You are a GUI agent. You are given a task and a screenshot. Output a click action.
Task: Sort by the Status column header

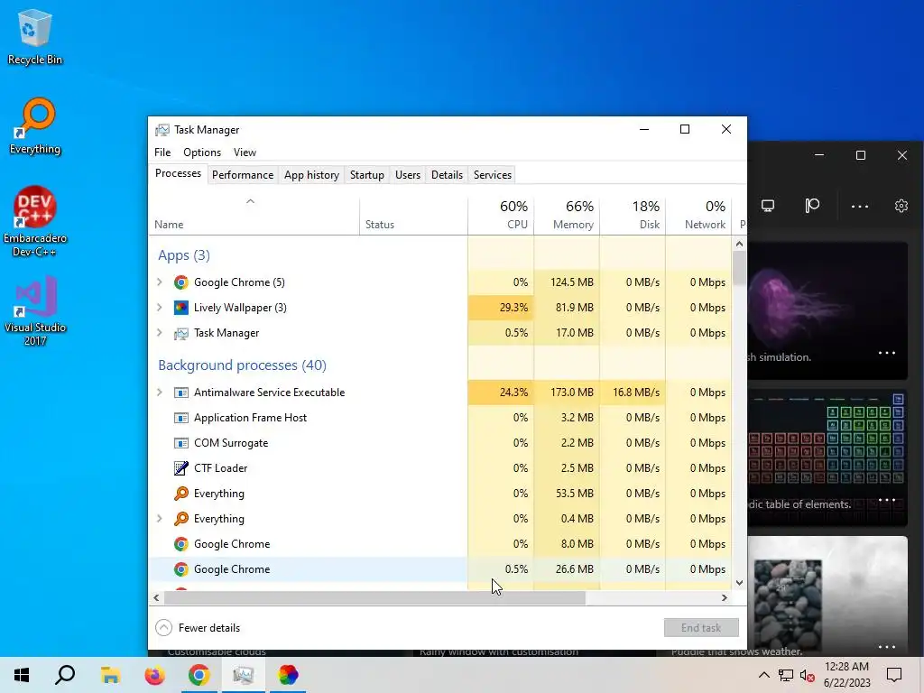413,215
